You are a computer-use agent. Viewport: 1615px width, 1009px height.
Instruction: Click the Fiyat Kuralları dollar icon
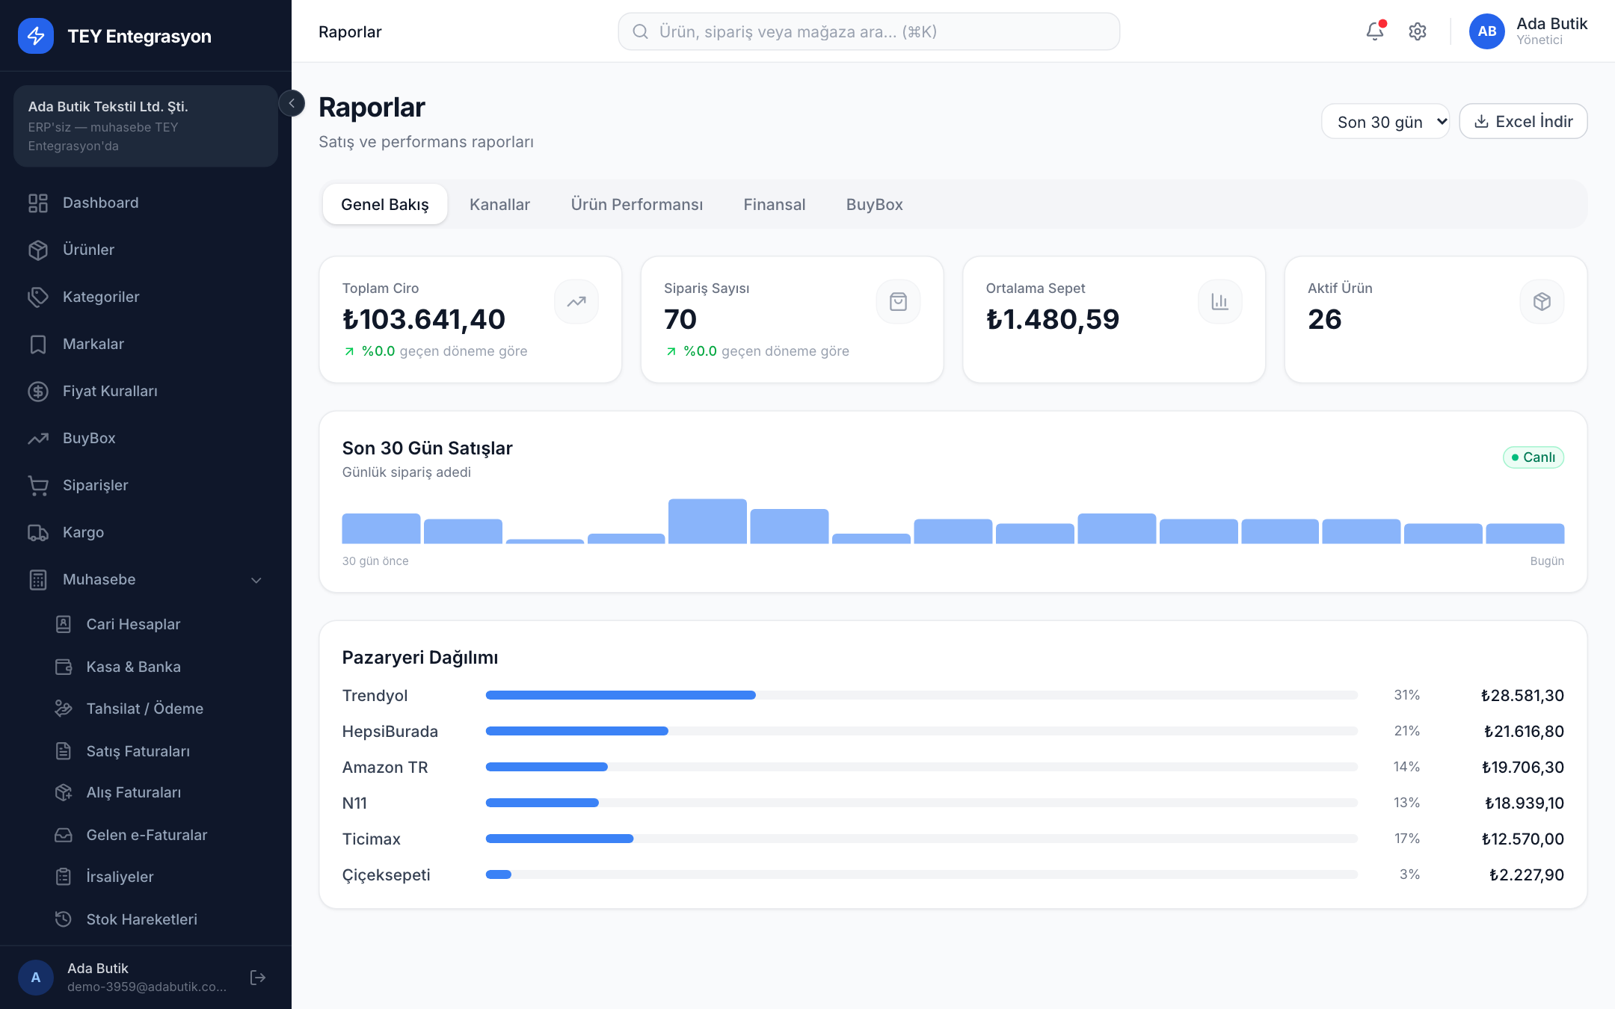pyautogui.click(x=38, y=392)
